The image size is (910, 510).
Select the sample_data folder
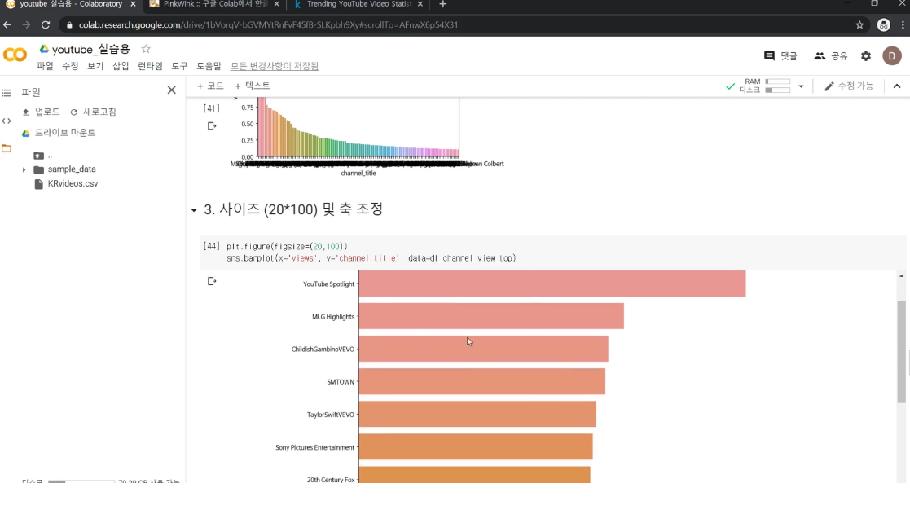pyautogui.click(x=64, y=169)
